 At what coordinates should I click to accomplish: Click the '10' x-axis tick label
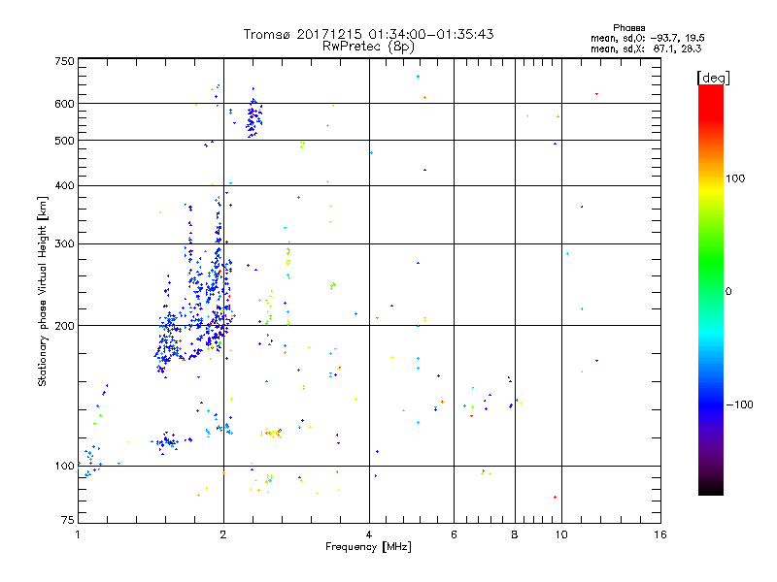click(x=561, y=534)
